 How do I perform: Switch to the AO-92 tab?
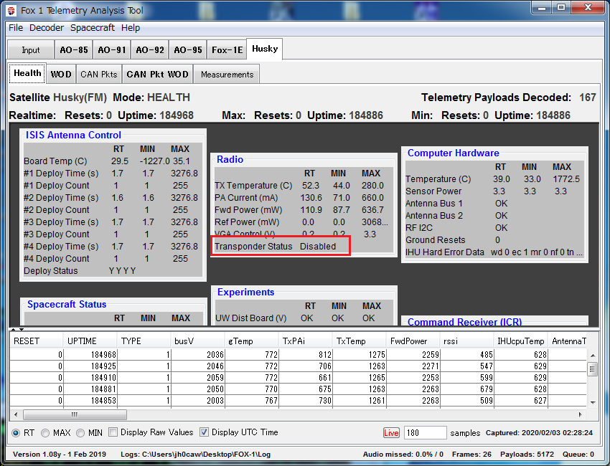tap(150, 50)
